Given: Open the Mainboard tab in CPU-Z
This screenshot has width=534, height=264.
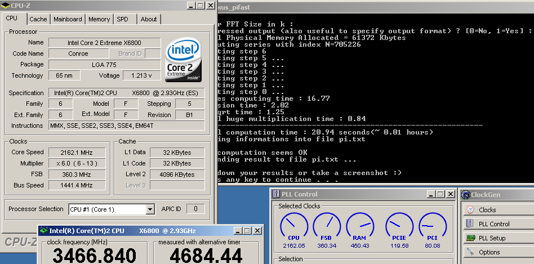Looking at the screenshot, I should (x=68, y=19).
